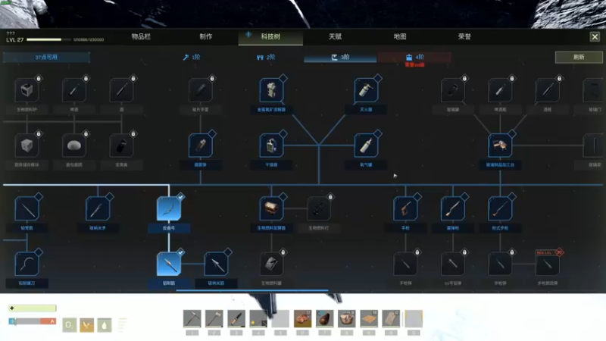606x341 pixels.
Task: Select the 栓式步枪 bolt-action rifle node
Action: pyautogui.click(x=500, y=209)
